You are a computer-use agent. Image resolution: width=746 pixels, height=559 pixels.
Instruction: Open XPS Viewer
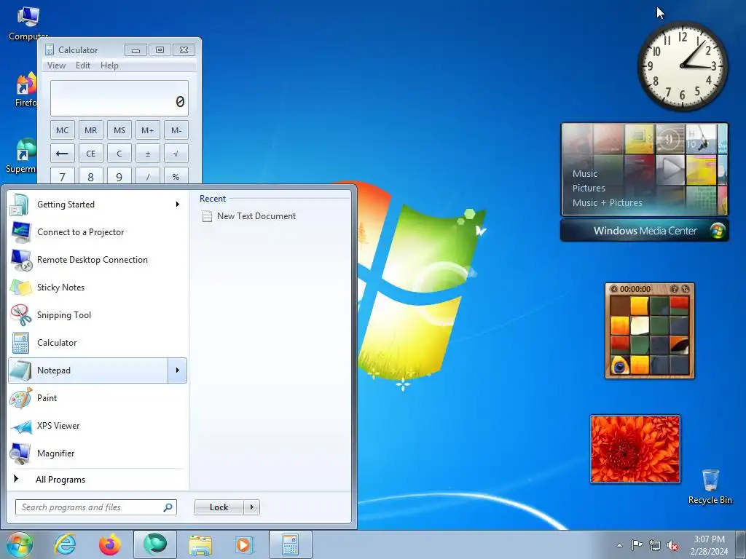tap(97, 425)
